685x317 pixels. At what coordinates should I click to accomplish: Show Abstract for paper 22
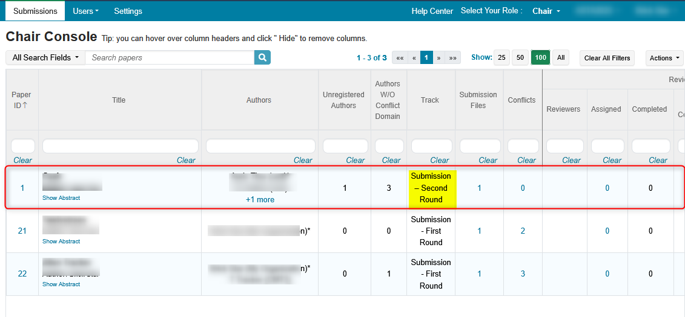pos(61,284)
